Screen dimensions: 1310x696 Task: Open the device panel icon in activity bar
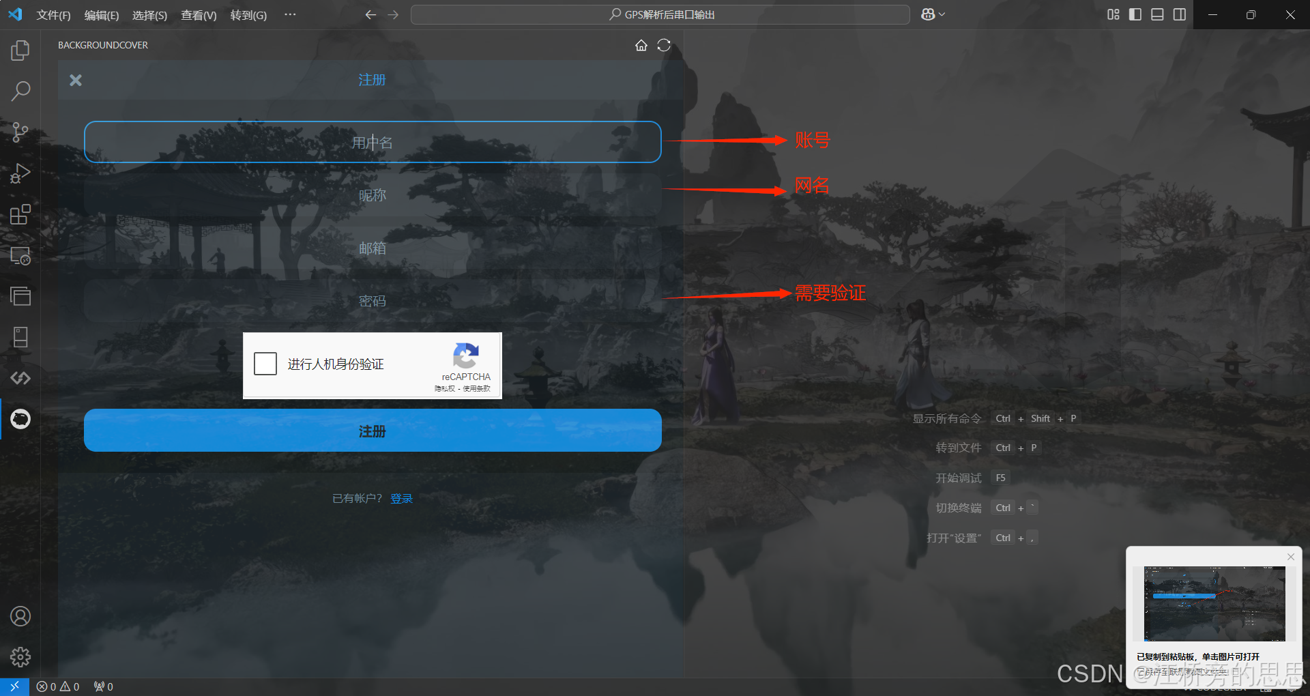(20, 337)
